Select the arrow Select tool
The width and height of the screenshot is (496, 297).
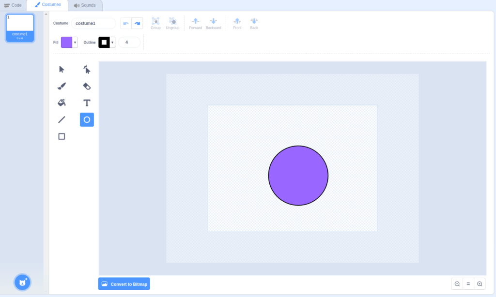pos(62,69)
